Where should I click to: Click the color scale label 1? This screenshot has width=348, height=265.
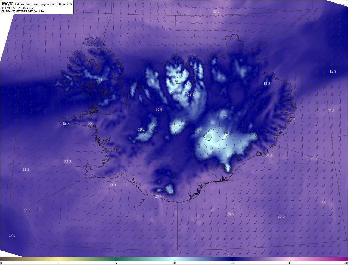(x=58, y=263)
